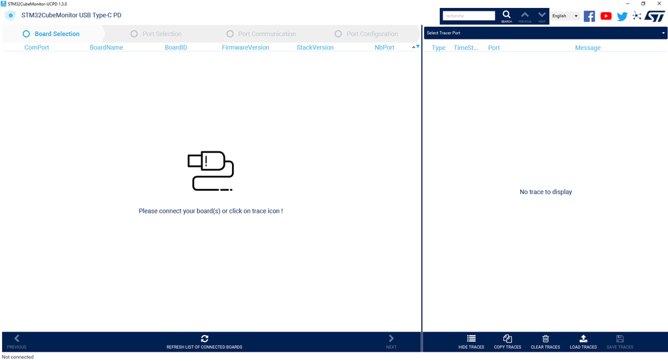Open the YouTube link icon
The height and width of the screenshot is (361, 668).
coord(606,16)
